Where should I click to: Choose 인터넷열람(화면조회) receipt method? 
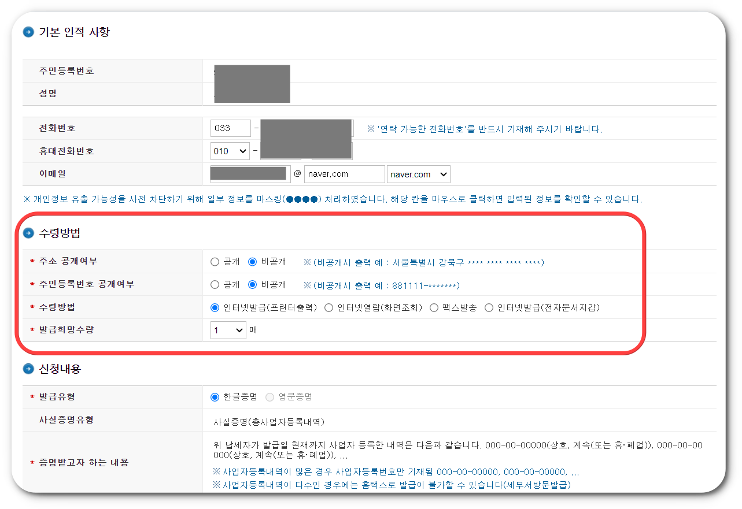pos(328,307)
